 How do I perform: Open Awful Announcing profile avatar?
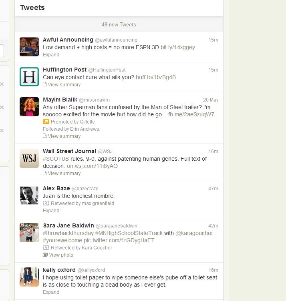[x=29, y=47]
